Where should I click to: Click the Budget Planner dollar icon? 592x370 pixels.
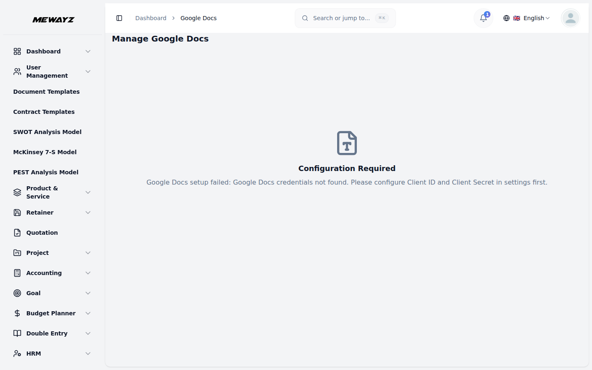coord(17,313)
